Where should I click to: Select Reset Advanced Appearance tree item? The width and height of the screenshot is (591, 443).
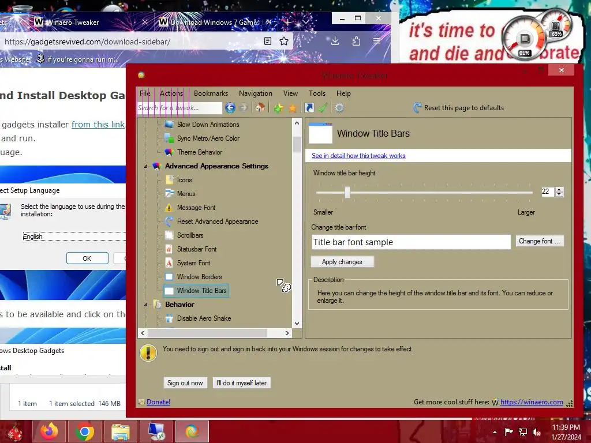point(218,221)
